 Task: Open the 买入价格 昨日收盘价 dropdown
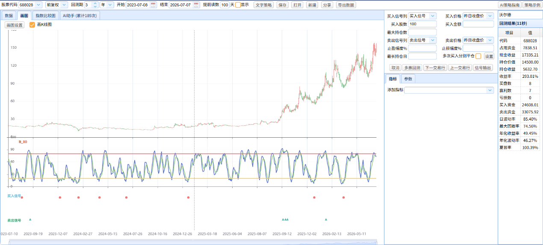pos(490,16)
